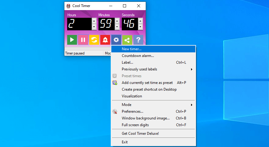The image size is (269, 147).
Task: Close the Cool Timer window
Action: pyautogui.click(x=139, y=6)
